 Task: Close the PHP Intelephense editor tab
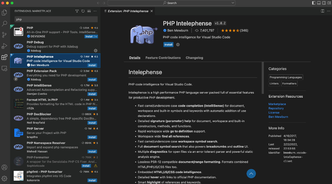coord(152,11)
